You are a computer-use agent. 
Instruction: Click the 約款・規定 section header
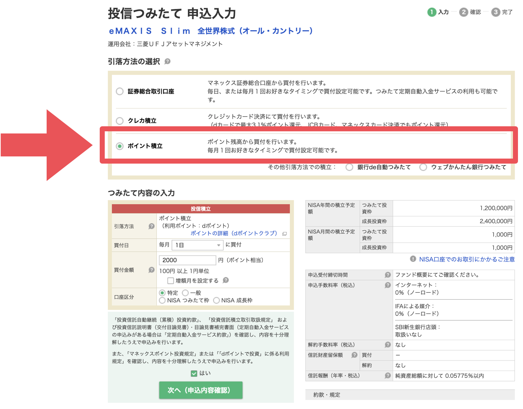click(x=410, y=395)
